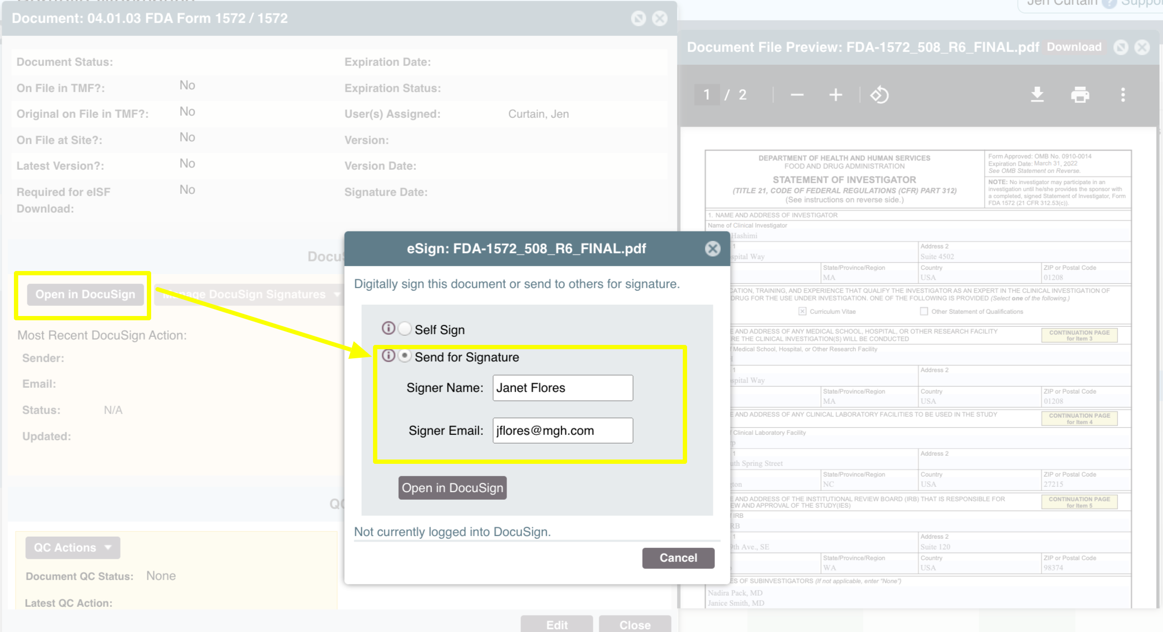Click 'Janice Smith, MD' in PDF preview

click(x=736, y=603)
